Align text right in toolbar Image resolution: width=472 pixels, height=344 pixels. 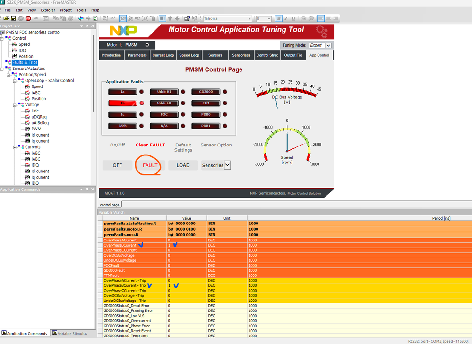(x=335, y=18)
